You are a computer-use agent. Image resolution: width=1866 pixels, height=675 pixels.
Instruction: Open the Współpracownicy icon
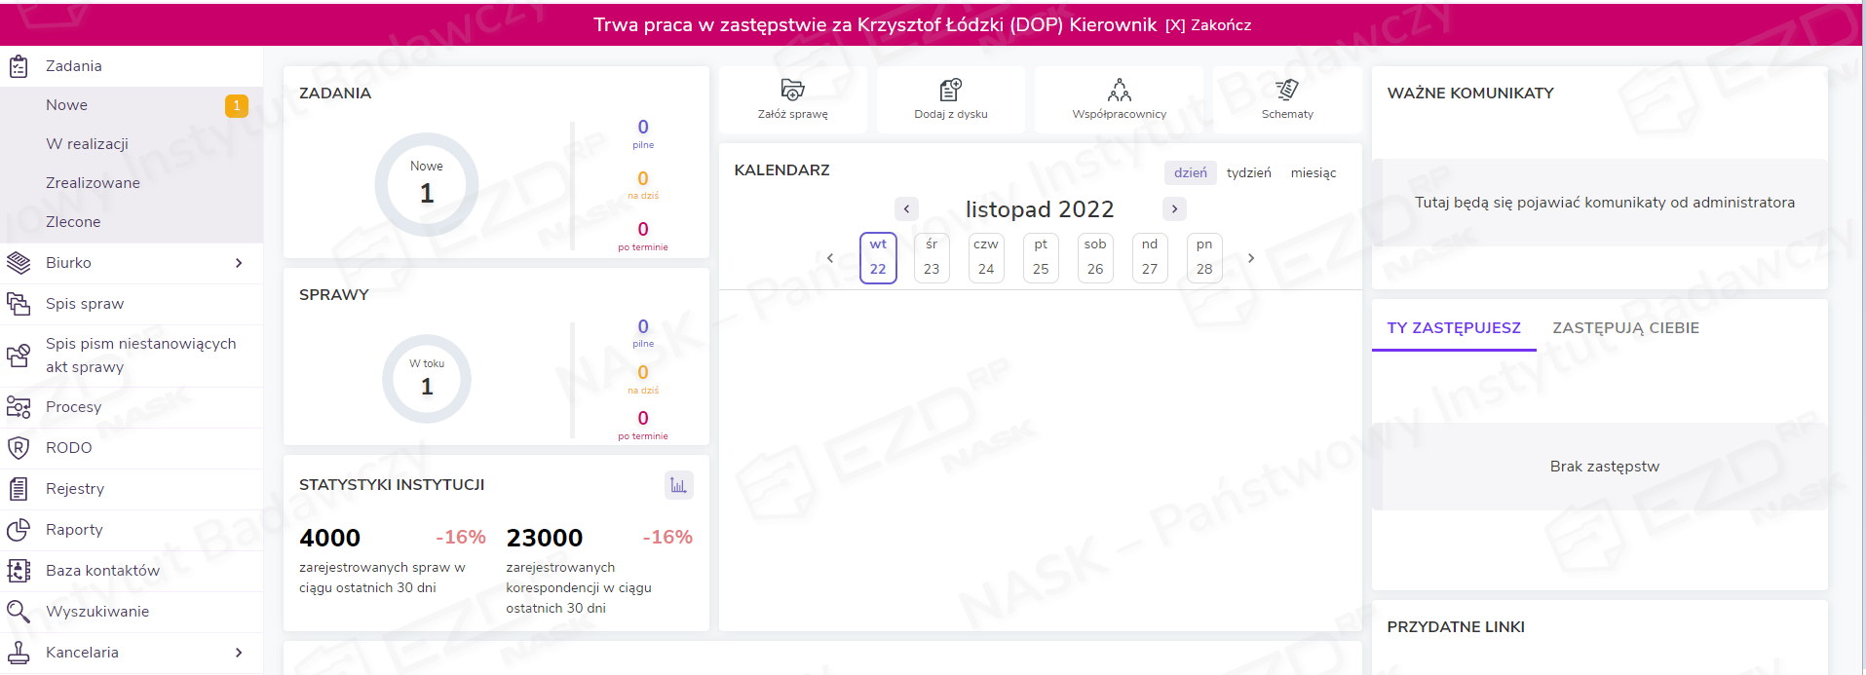click(1119, 91)
